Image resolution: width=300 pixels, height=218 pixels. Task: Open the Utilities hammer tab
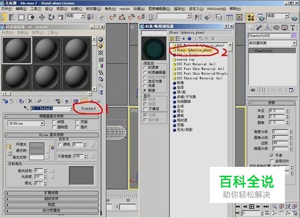click(293, 28)
